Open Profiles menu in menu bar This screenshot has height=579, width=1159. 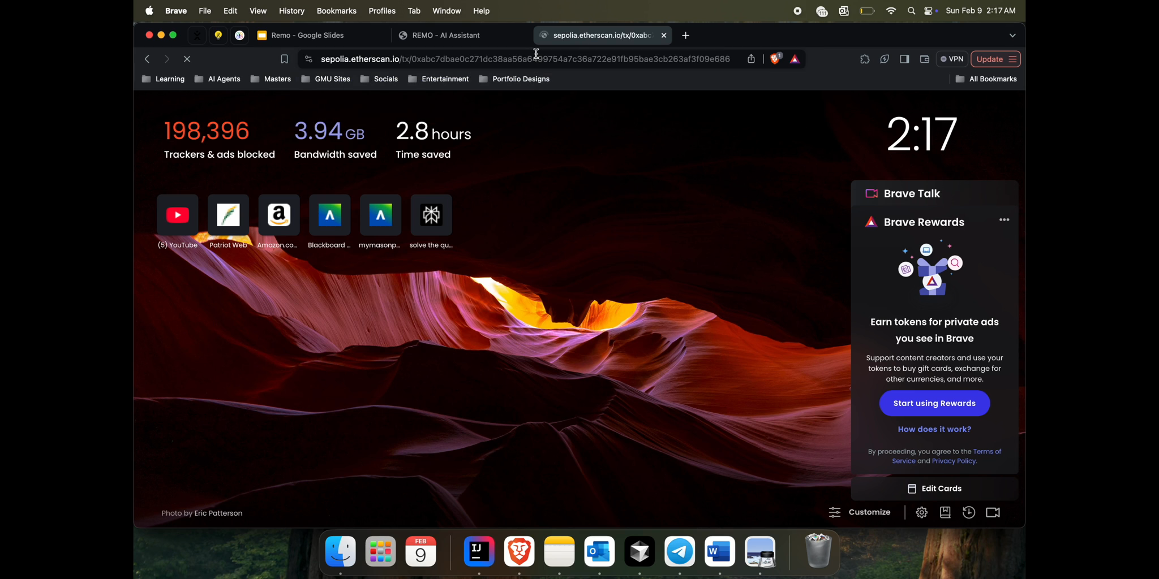tap(382, 11)
